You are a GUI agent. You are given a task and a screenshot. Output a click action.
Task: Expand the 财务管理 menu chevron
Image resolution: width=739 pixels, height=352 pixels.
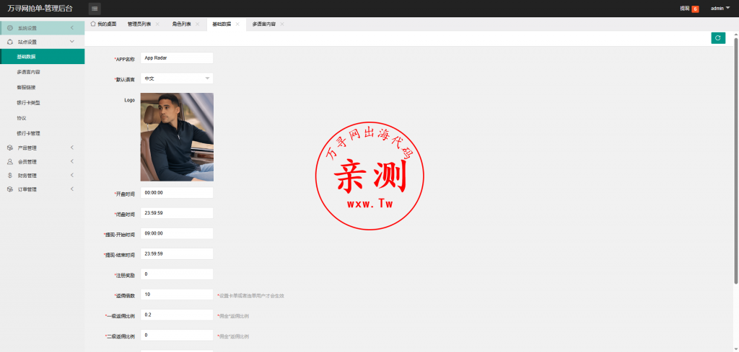pos(72,176)
